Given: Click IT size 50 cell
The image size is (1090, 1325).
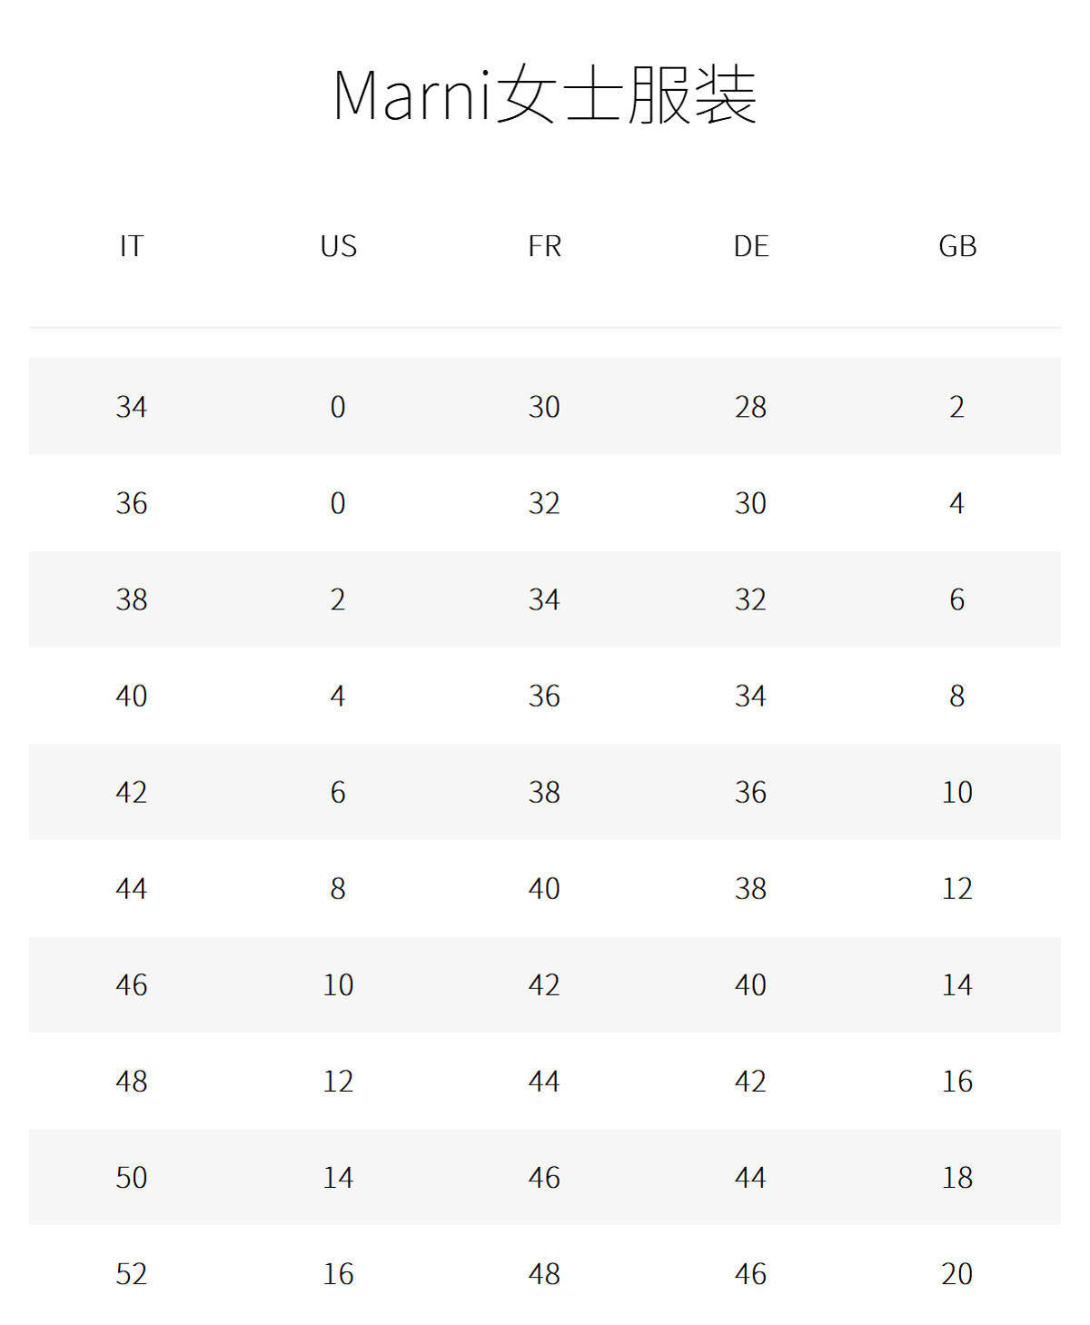Looking at the screenshot, I should coord(132,1177).
